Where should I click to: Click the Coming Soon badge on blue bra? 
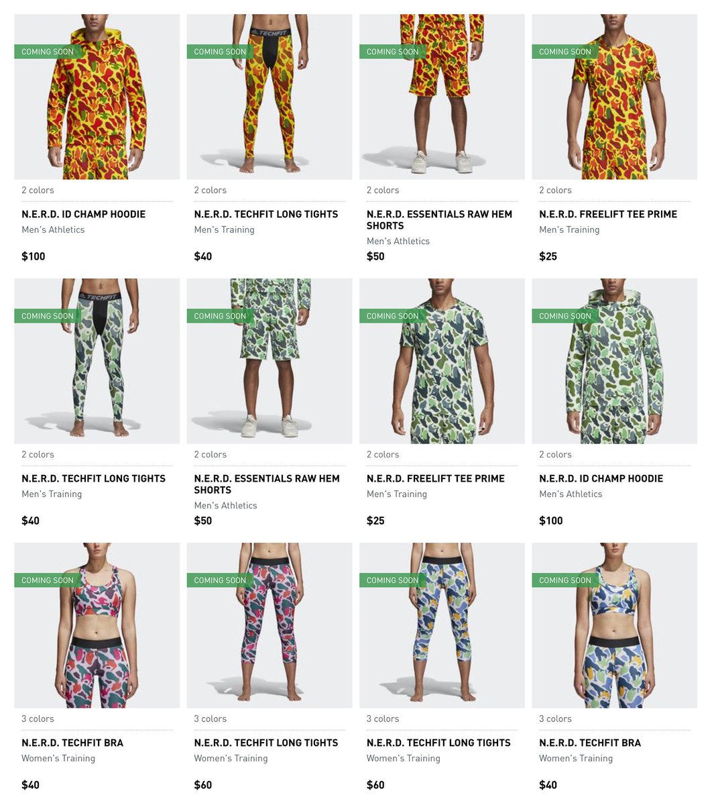pos(566,580)
